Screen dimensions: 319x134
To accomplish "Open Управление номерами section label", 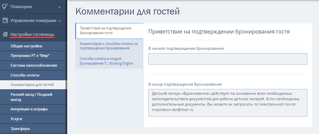I will pos(33,21).
